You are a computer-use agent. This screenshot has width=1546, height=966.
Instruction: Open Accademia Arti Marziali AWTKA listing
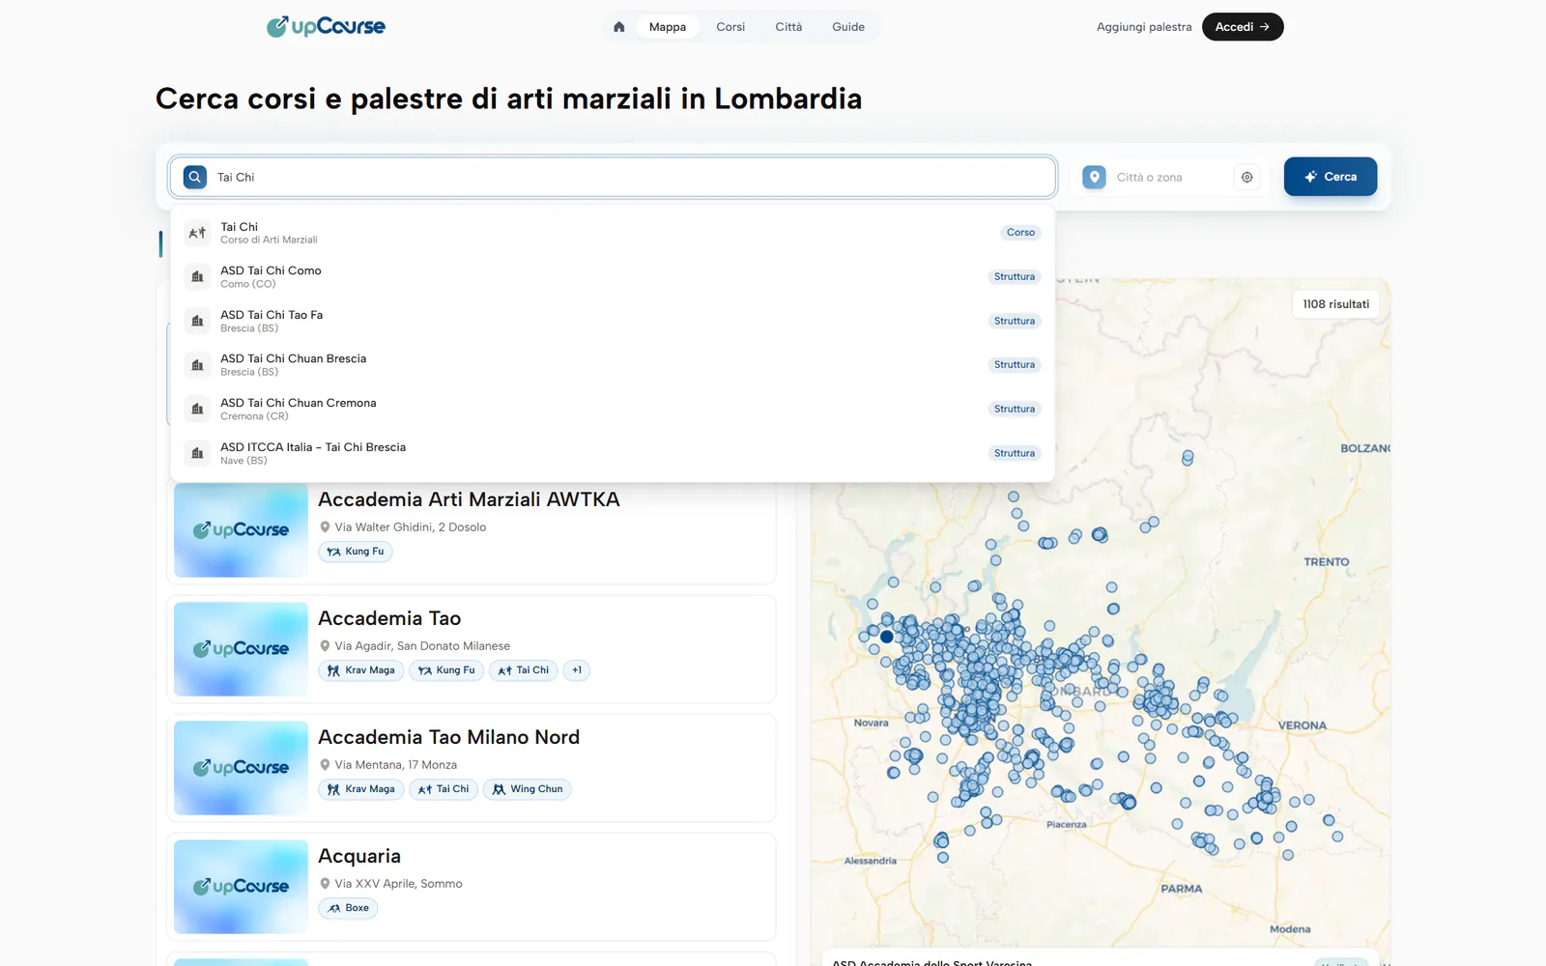click(x=469, y=499)
